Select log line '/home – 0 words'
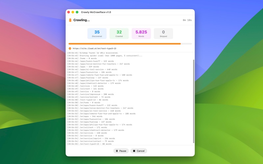 tap(82, 58)
